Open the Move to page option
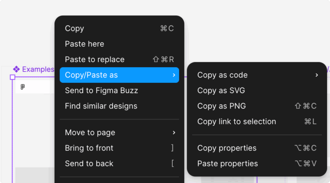 coord(90,132)
